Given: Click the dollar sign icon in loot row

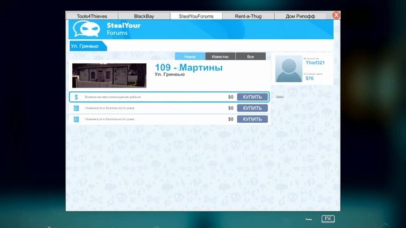Looking at the screenshot, I should tap(76, 97).
